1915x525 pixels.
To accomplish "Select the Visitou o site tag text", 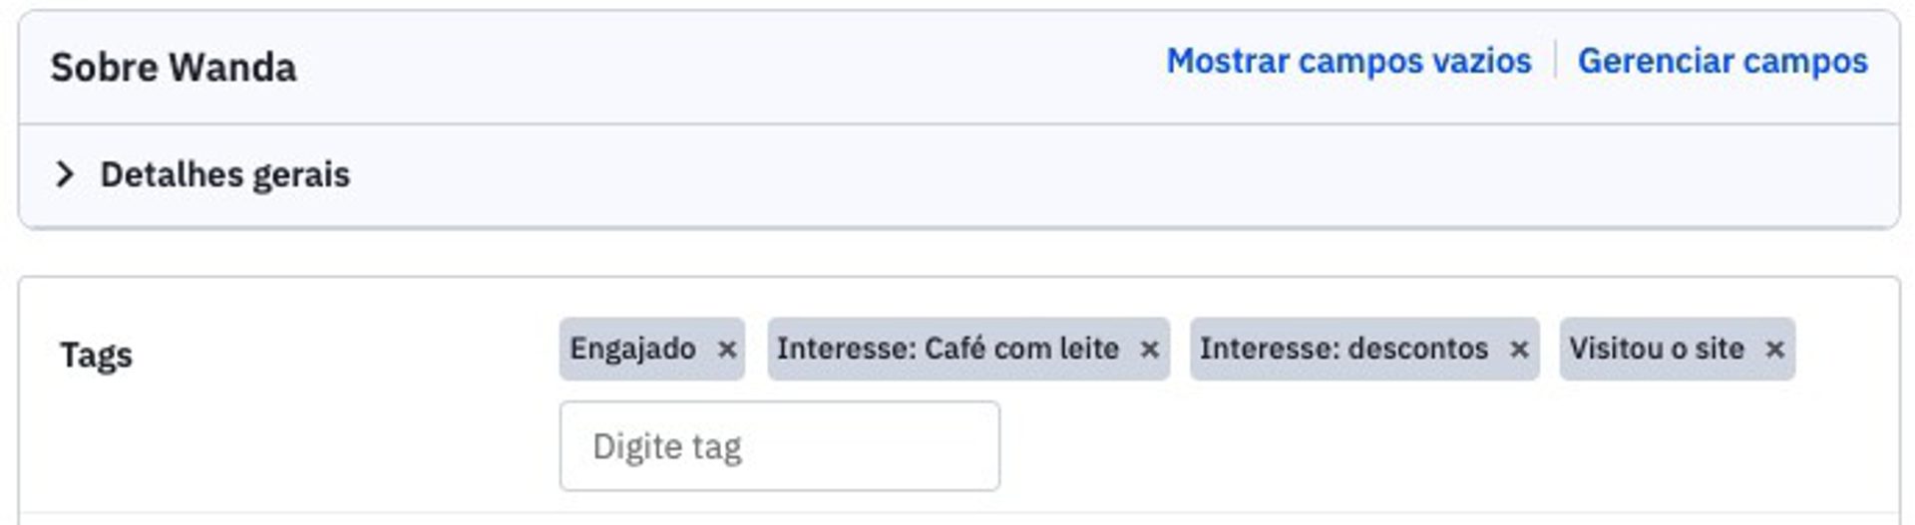I will (x=1656, y=350).
